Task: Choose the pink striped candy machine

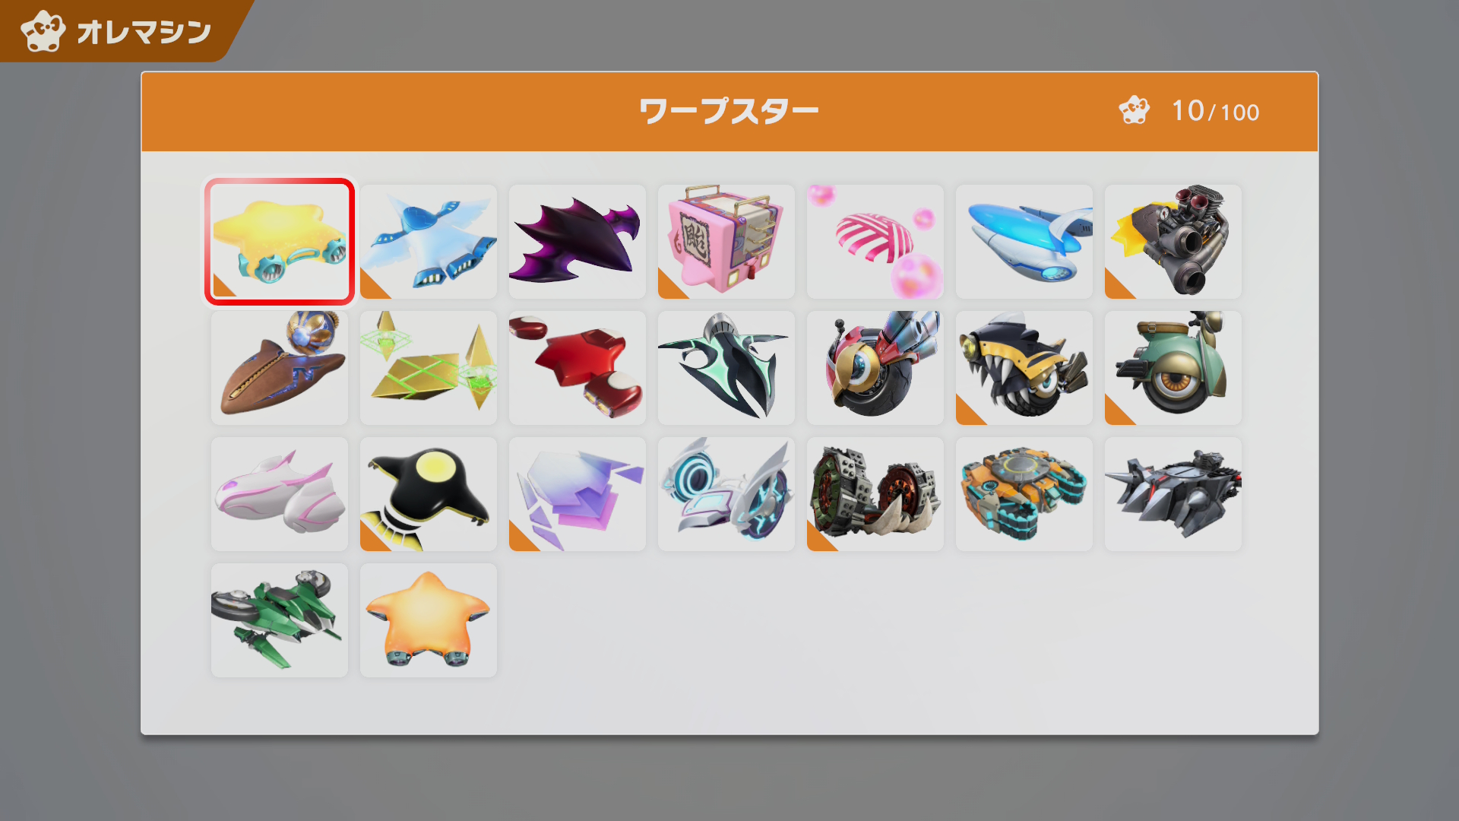Action: tap(875, 242)
